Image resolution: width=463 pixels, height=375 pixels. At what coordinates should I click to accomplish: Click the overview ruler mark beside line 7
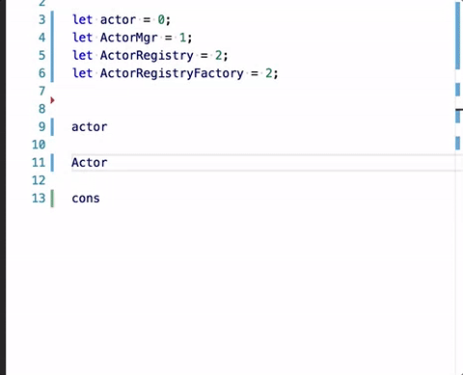pyautogui.click(x=458, y=90)
